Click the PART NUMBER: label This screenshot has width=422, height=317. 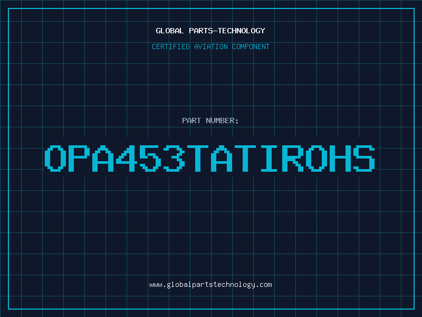[x=210, y=120]
